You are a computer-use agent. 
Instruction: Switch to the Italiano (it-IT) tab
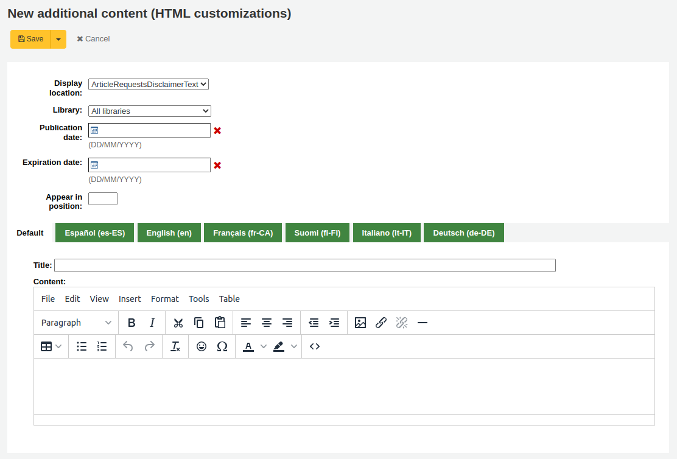click(387, 233)
